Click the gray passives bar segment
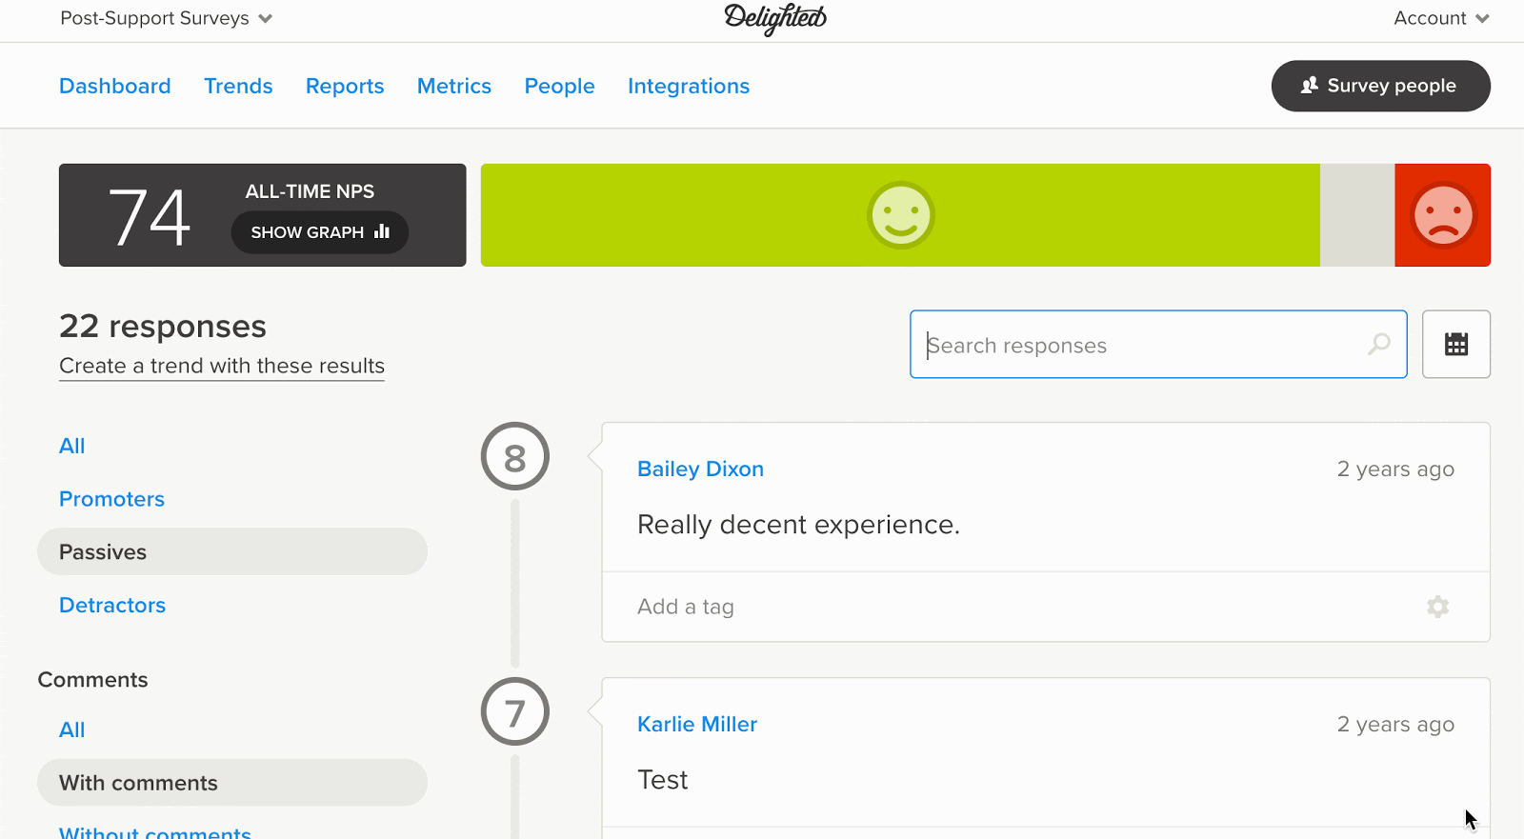 (x=1357, y=215)
